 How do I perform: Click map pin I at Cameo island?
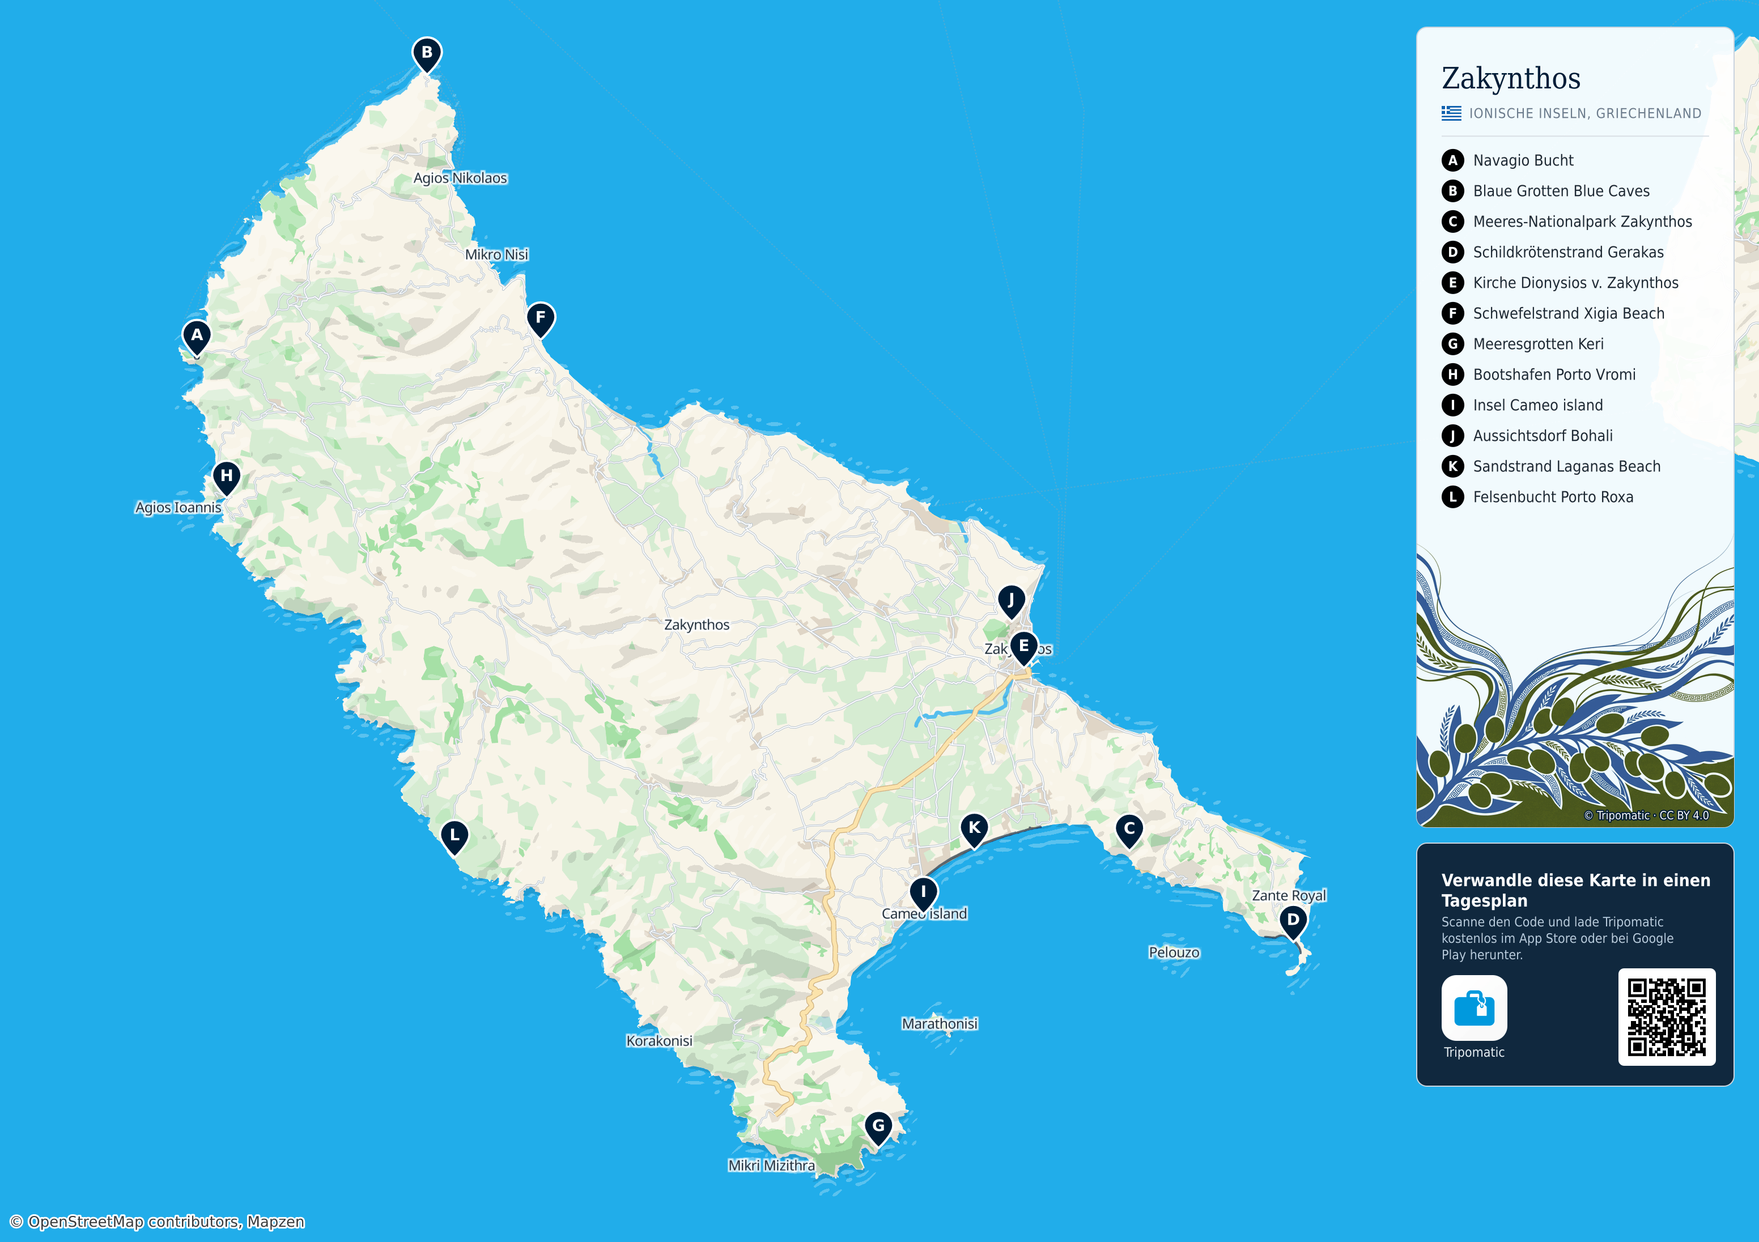(924, 894)
